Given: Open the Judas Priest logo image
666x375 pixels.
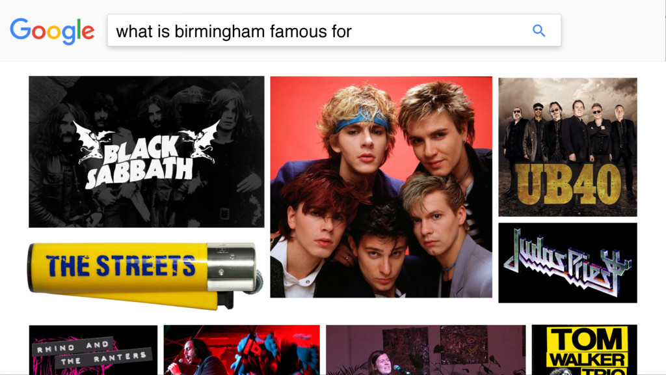Looking at the screenshot, I should click(x=567, y=263).
